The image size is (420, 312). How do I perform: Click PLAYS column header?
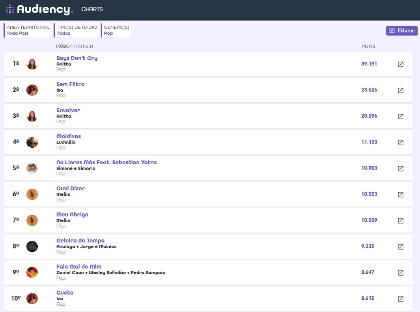point(368,46)
